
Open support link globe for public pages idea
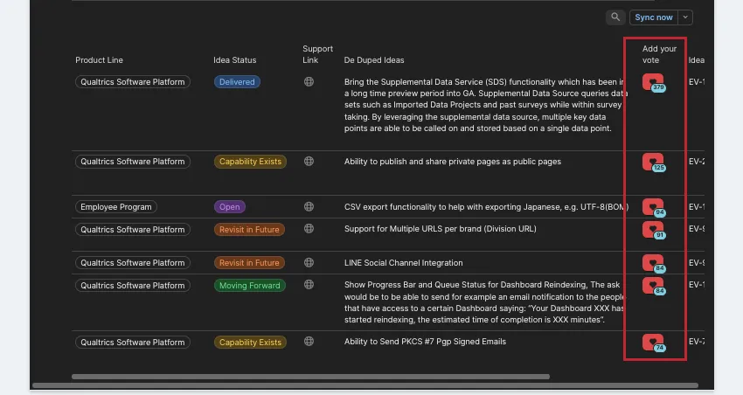(x=309, y=162)
